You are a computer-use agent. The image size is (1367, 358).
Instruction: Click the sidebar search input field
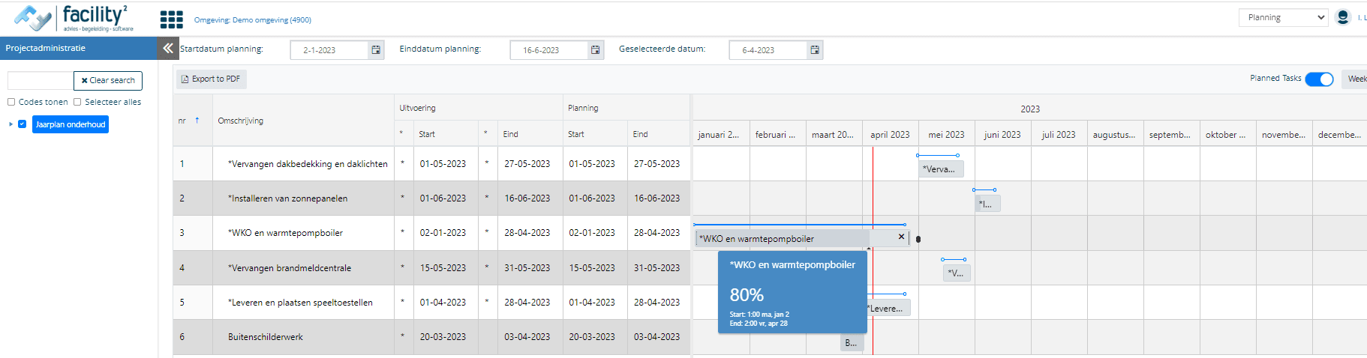tap(41, 80)
